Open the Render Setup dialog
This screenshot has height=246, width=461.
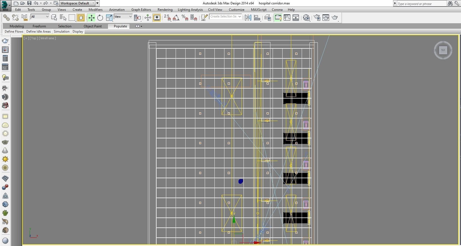pos(317,18)
